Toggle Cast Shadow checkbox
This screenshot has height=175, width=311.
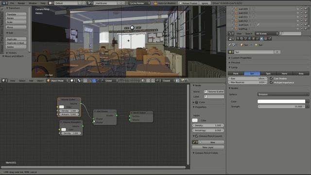[x=271, y=78]
